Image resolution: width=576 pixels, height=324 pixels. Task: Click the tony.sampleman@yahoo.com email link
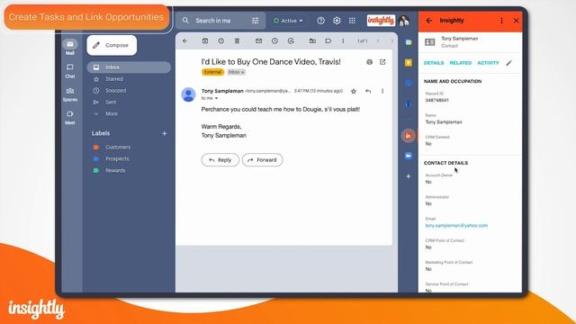pyautogui.click(x=456, y=226)
